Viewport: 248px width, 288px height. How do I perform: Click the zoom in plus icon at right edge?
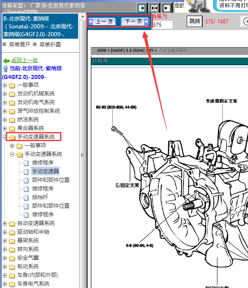246,21
